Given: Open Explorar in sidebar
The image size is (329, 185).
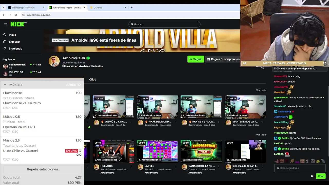Looking at the screenshot, I should [x=14, y=42].
